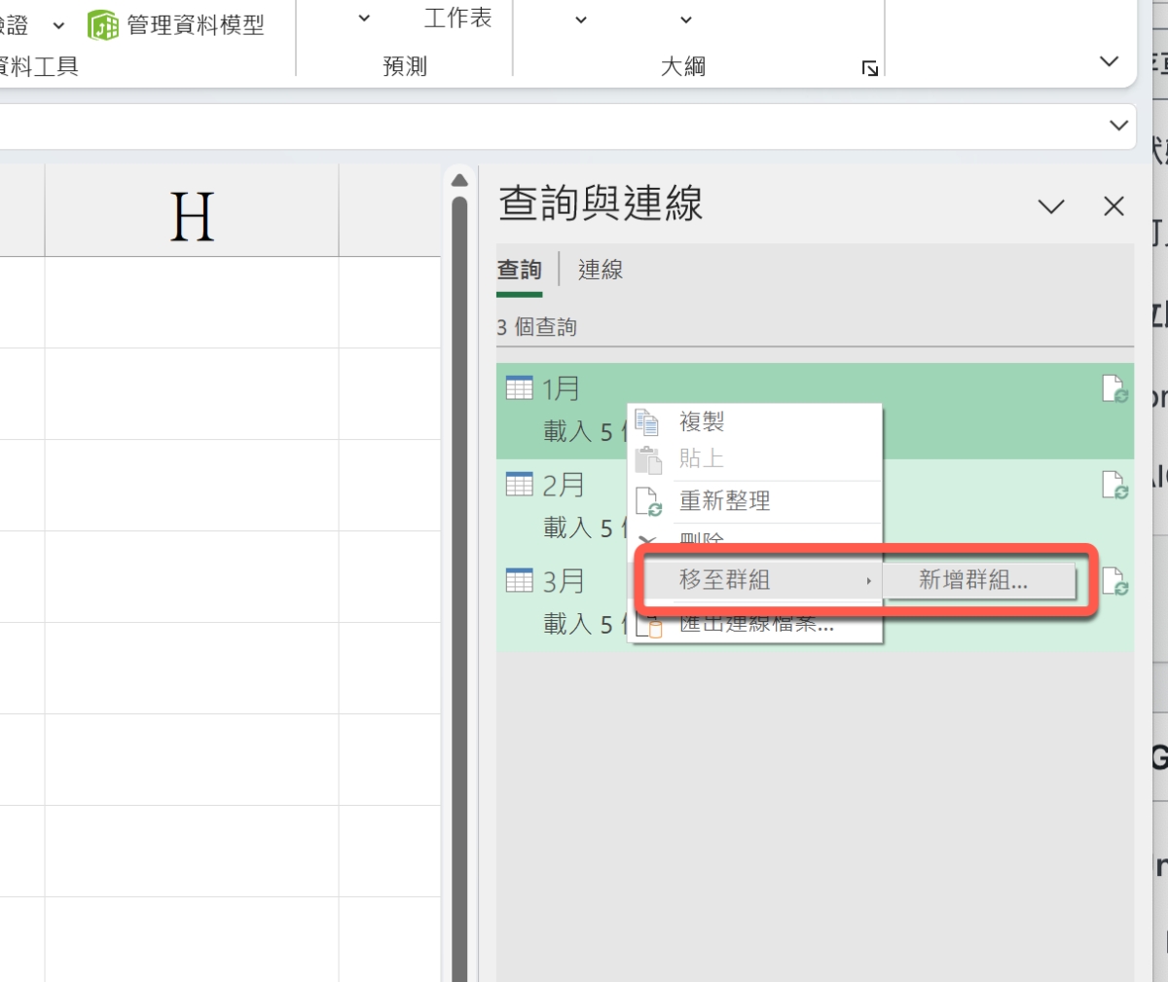Click the 管理資料模型 label
The width and height of the screenshot is (1168, 982).
coord(196,25)
